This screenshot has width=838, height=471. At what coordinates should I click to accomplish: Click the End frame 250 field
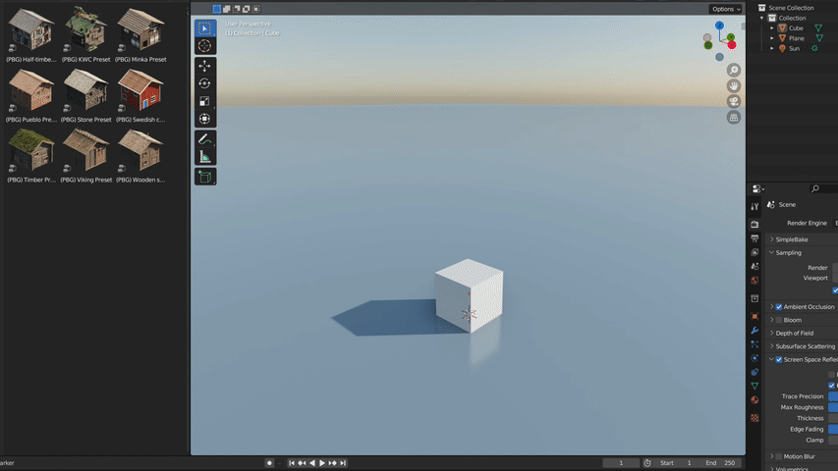point(720,463)
